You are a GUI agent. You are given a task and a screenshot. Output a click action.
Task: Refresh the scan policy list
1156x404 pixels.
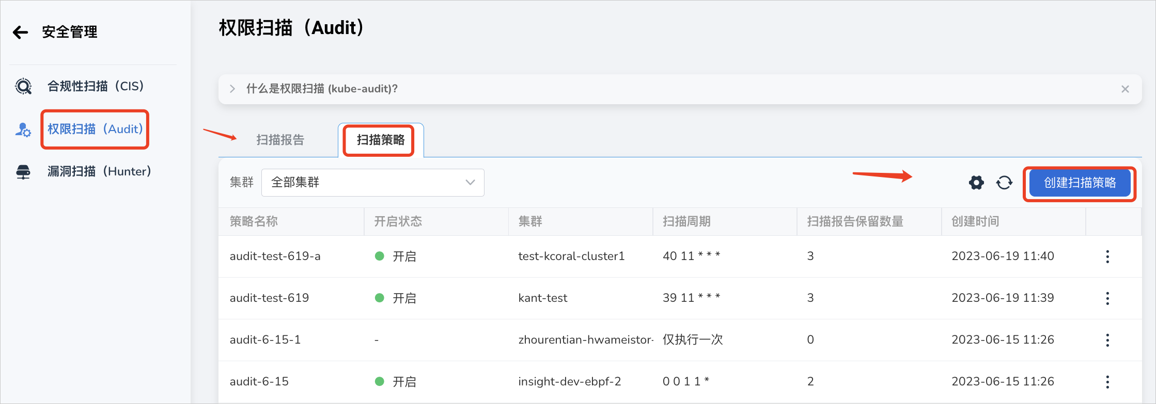click(x=1004, y=183)
